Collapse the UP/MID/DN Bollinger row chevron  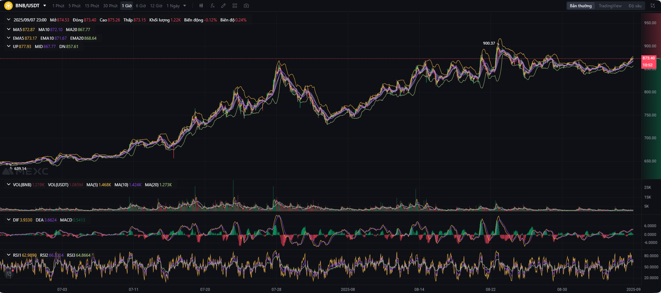click(x=9, y=46)
